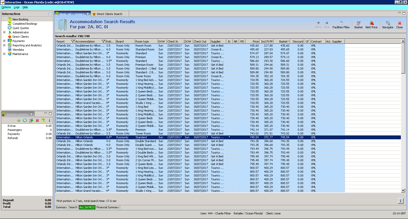408x219 pixels.
Task: Open the Help menu
Action: (25, 7)
